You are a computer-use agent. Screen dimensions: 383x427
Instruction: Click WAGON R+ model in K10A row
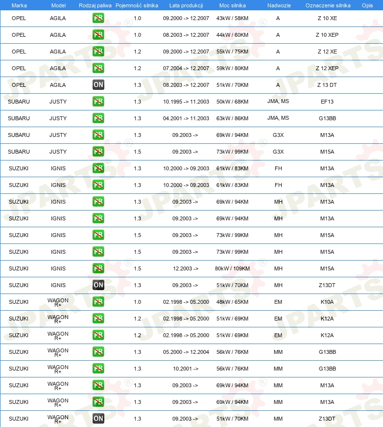click(x=58, y=302)
